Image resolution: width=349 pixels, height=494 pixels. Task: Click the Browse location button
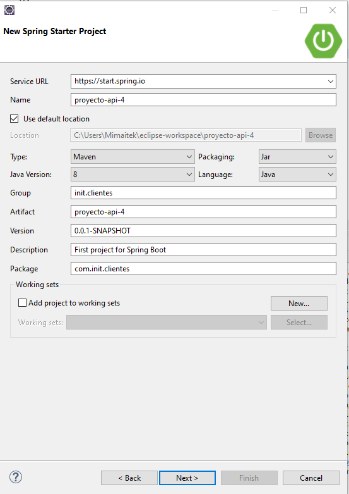click(x=321, y=135)
